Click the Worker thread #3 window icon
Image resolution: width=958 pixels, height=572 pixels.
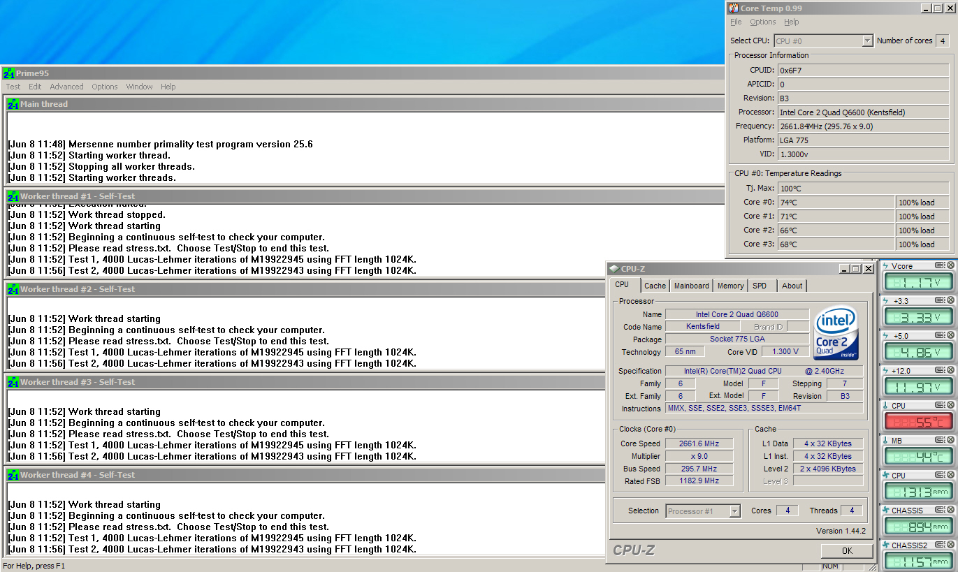(x=13, y=382)
